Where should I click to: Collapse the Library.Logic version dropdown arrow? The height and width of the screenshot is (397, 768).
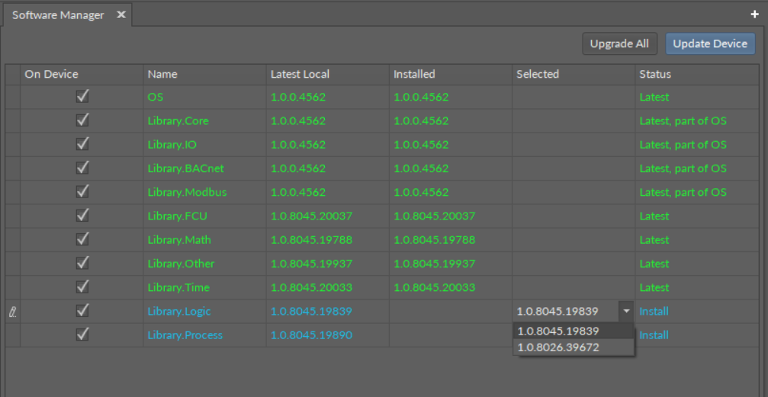pos(625,311)
